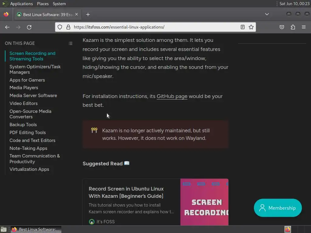
Task: Expand the list all tabs chevron
Action: point(267,14)
